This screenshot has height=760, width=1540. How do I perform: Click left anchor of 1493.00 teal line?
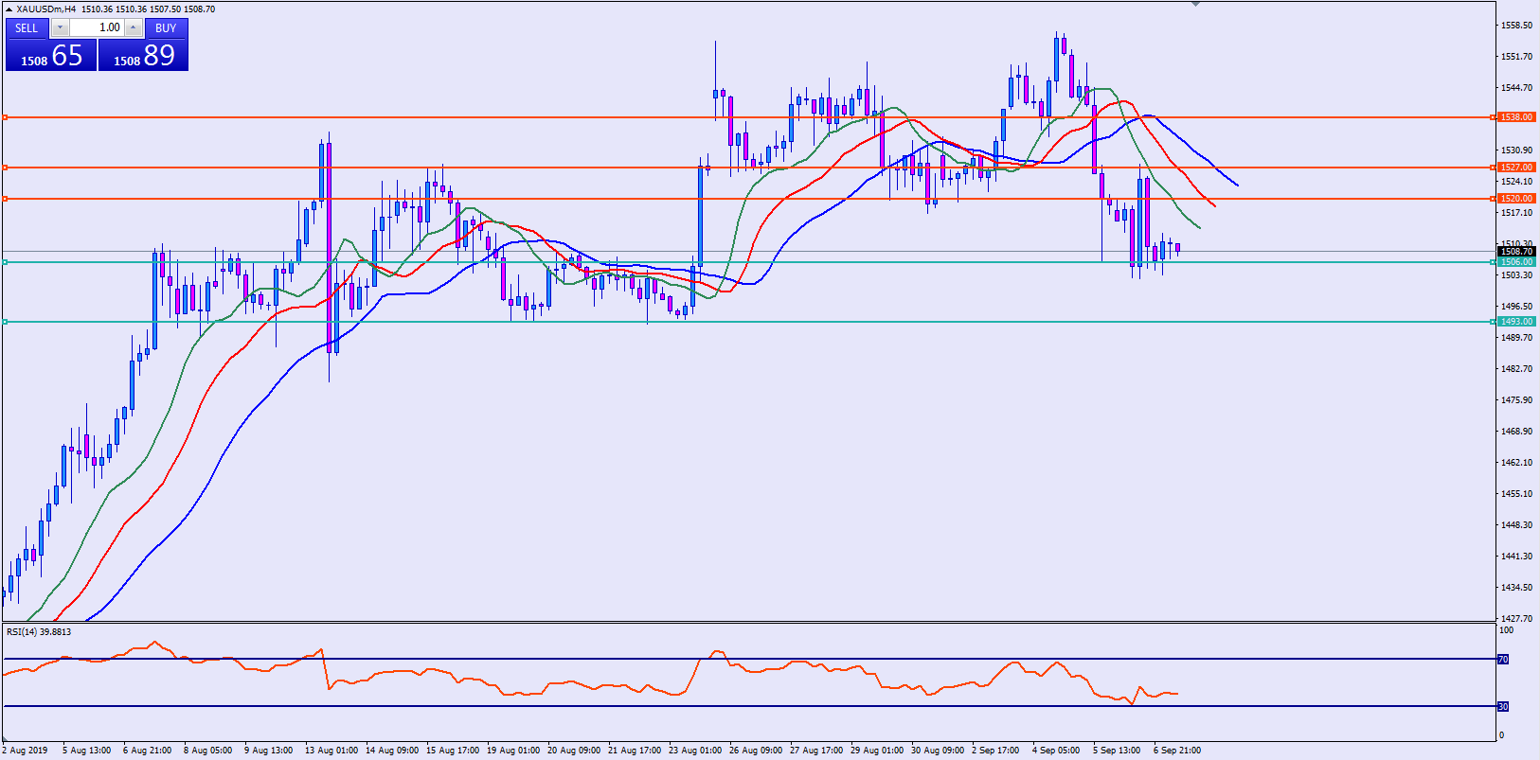[5, 322]
